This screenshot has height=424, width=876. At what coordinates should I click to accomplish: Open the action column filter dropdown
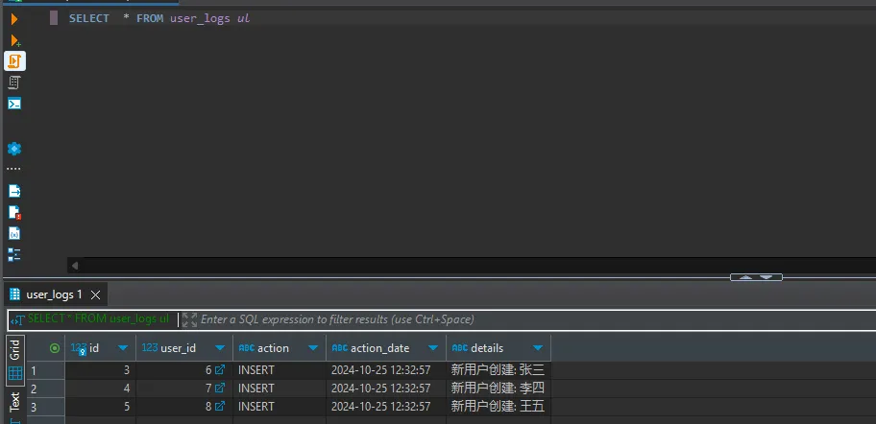click(x=313, y=348)
